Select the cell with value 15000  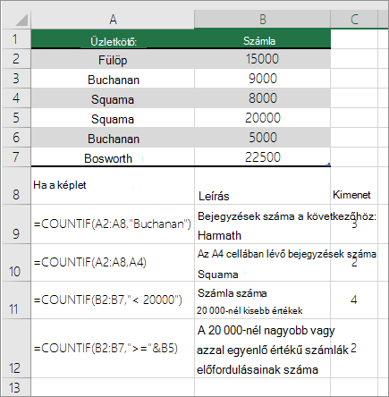pyautogui.click(x=262, y=59)
